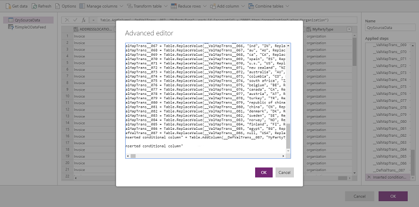This screenshot has width=419, height=207.
Task: Click the Get data toolbar icon
Action: (x=8, y=6)
